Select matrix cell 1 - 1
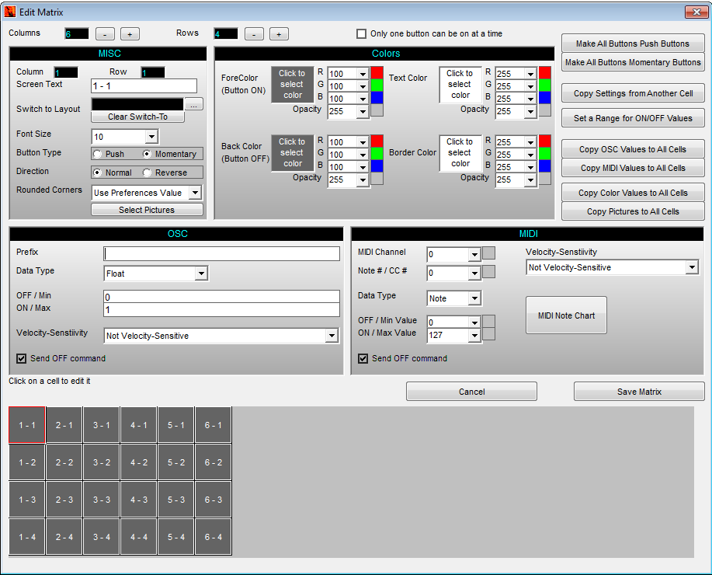 (x=27, y=425)
